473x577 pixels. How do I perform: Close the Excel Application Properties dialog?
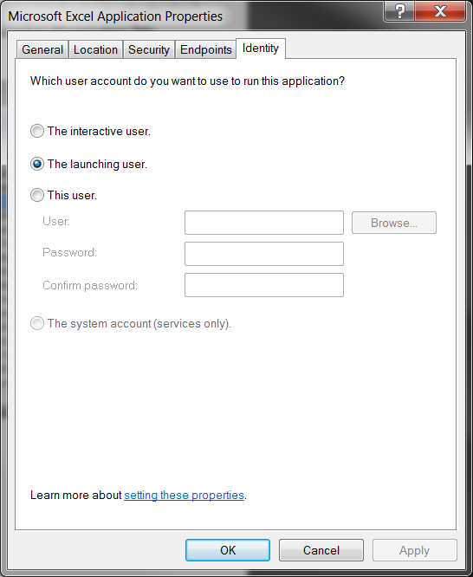coord(440,11)
